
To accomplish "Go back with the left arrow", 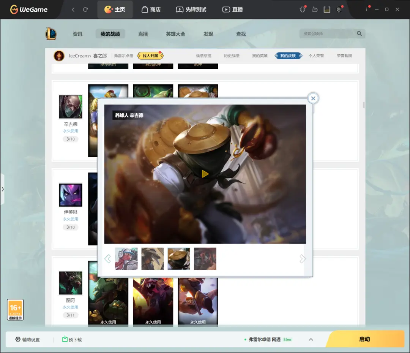I will [x=73, y=9].
